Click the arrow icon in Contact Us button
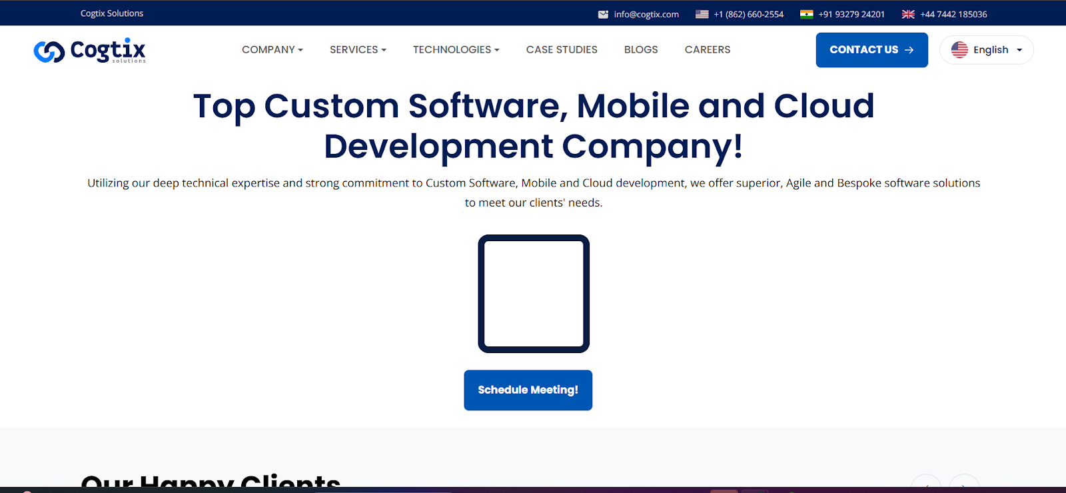The width and height of the screenshot is (1066, 493). tap(909, 50)
